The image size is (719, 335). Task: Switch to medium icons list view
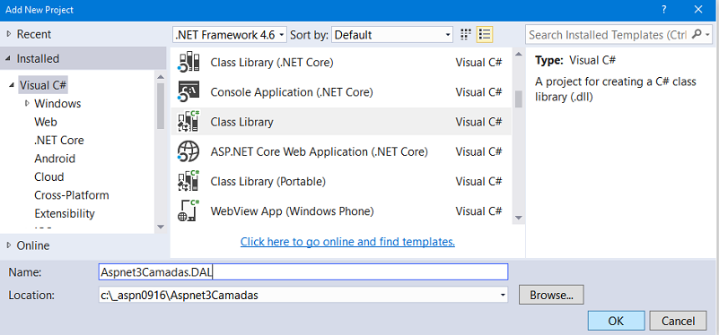coord(485,34)
